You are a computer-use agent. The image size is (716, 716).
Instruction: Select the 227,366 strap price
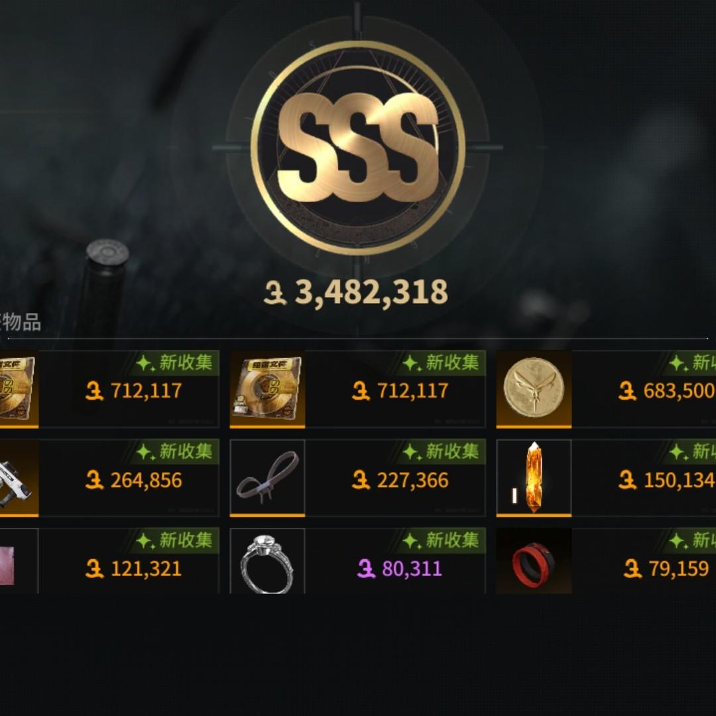(x=400, y=481)
